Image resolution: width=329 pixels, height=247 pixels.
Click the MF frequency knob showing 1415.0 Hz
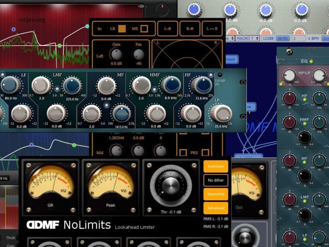click(122, 113)
